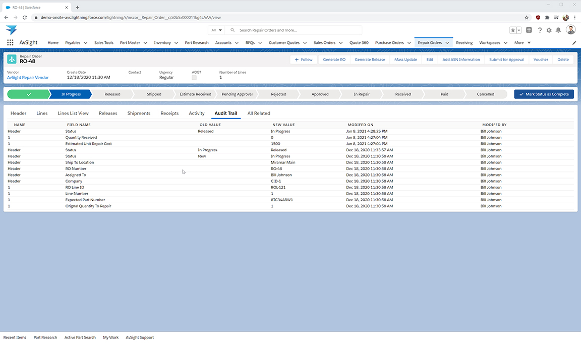
Task: Open the More navigation dropdown
Action: click(522, 42)
